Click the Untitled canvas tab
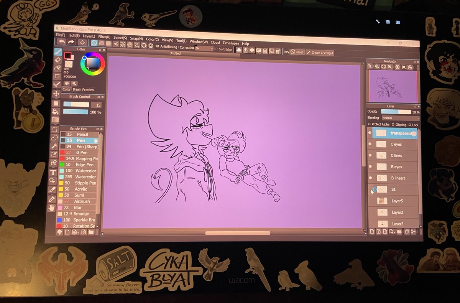This screenshot has height=303, width=460. click(175, 54)
